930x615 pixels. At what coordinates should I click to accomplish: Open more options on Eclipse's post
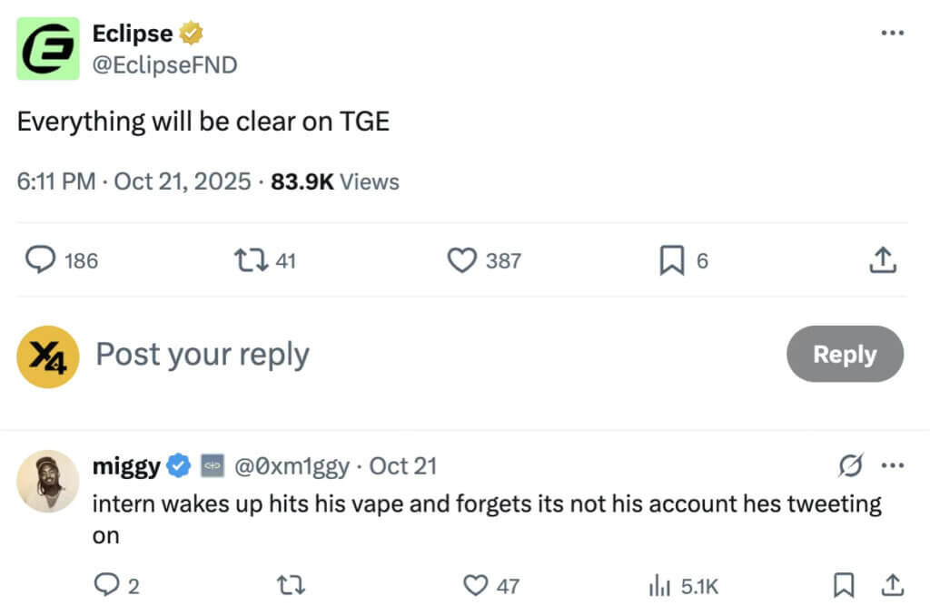coord(893,33)
